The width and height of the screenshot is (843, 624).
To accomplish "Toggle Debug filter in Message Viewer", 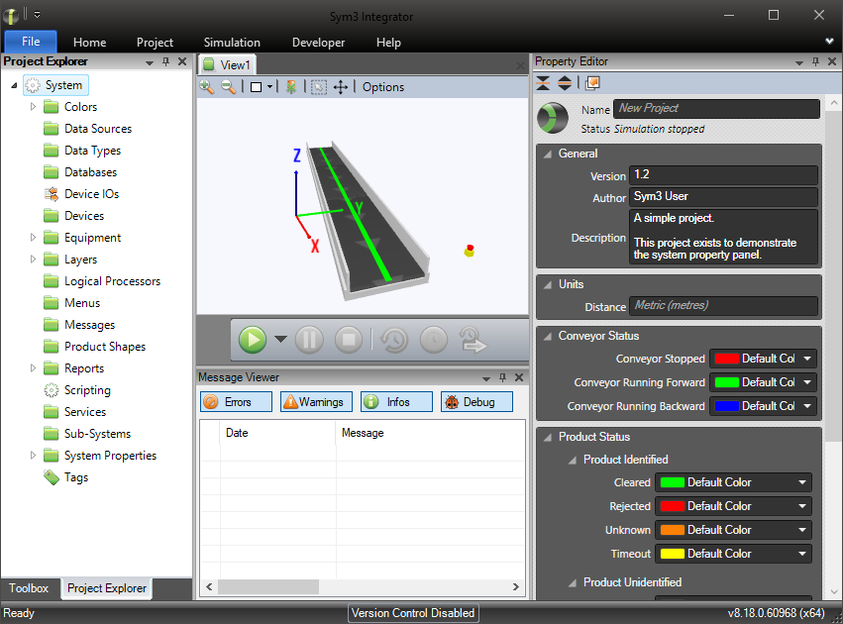I will point(476,402).
